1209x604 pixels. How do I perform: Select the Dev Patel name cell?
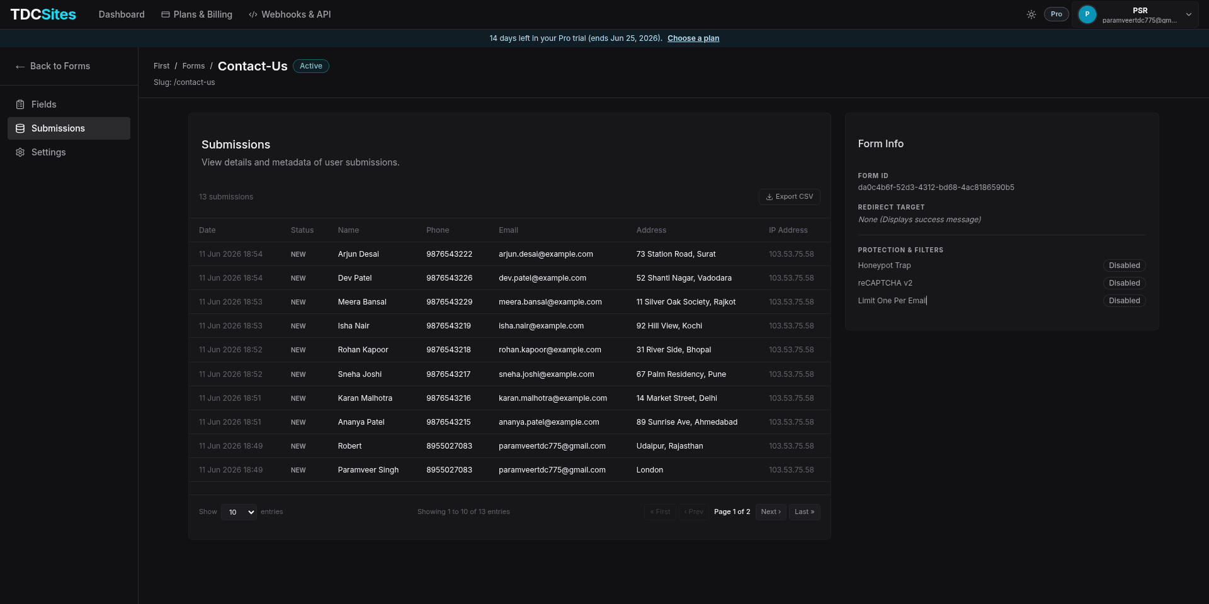tap(355, 278)
